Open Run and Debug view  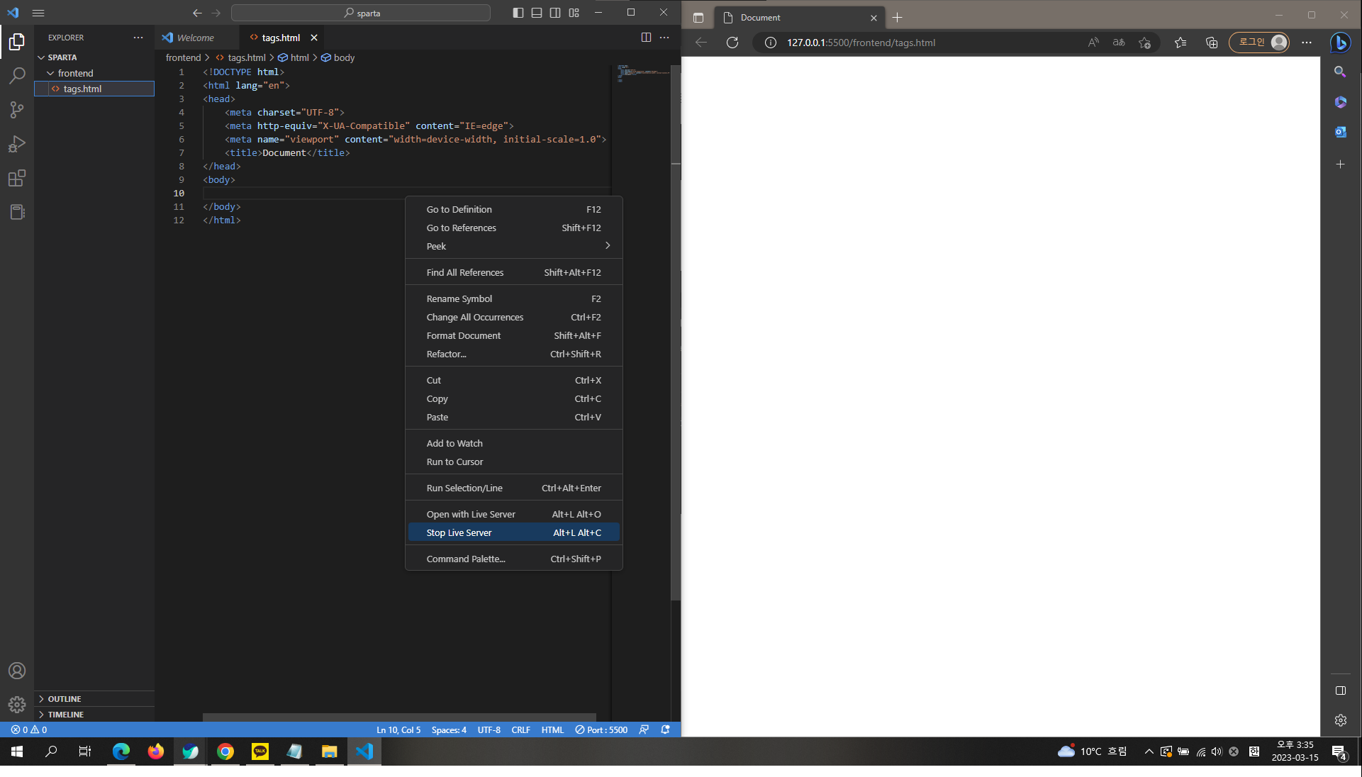pyautogui.click(x=17, y=144)
